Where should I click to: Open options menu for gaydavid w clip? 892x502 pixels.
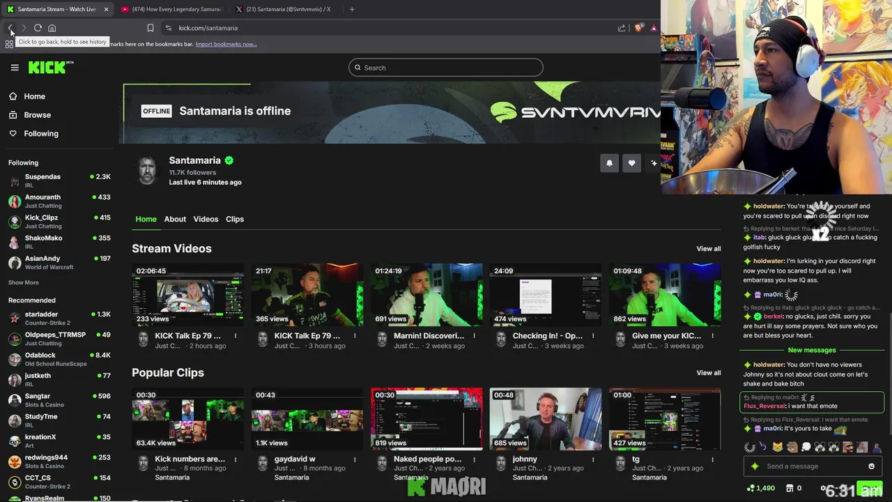tap(355, 459)
